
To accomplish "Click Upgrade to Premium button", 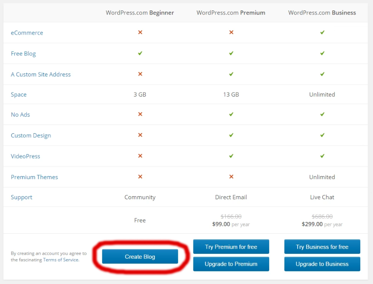I will [231, 264].
